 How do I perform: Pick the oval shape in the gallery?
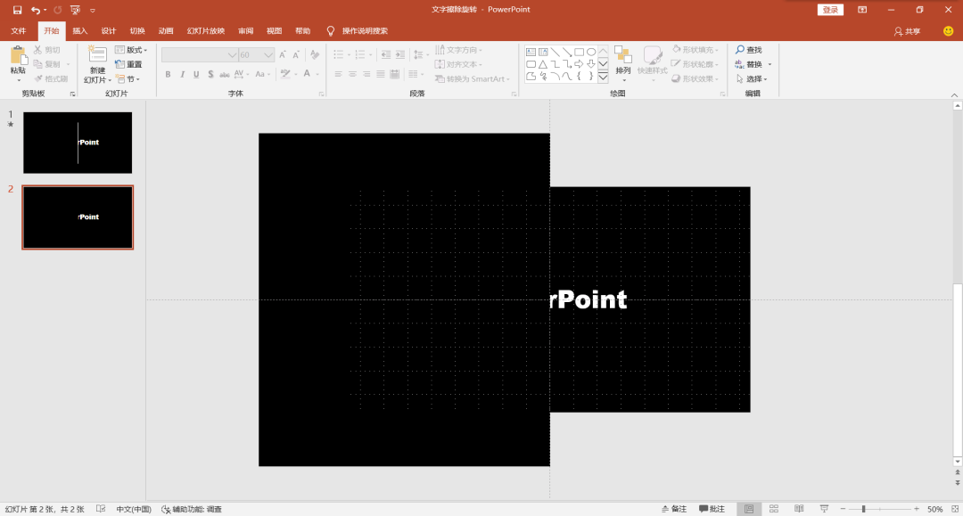pyautogui.click(x=591, y=53)
